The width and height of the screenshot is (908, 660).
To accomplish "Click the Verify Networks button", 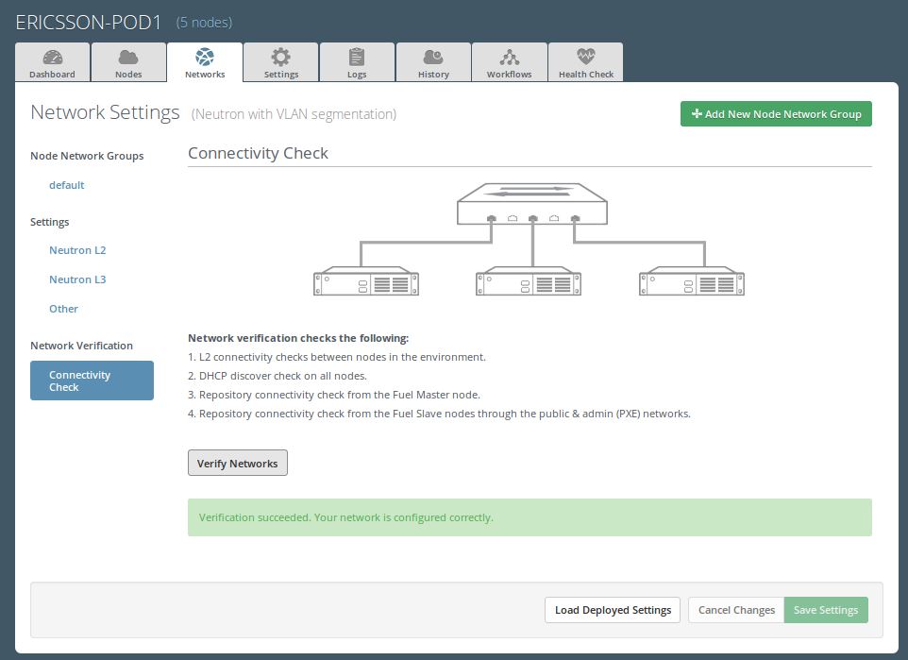I will [238, 463].
